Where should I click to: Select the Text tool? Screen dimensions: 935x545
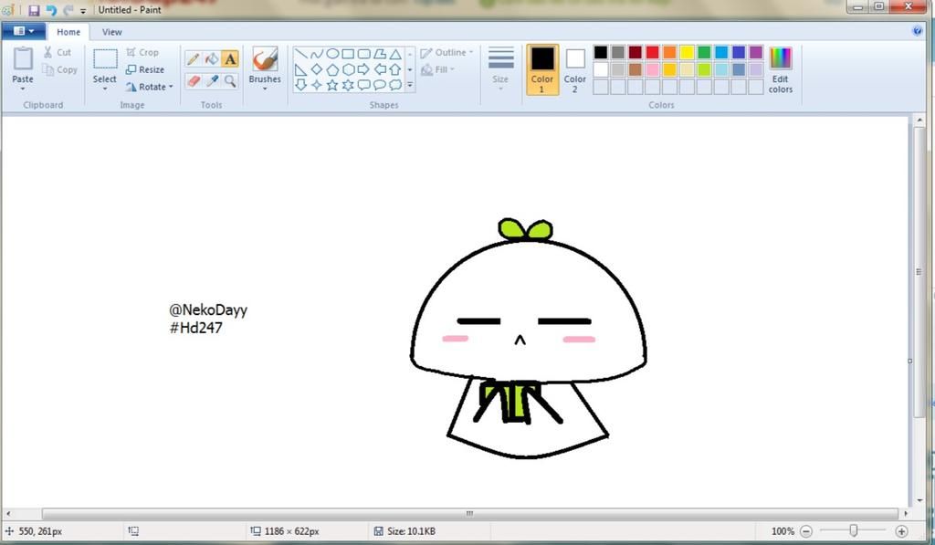pyautogui.click(x=230, y=58)
